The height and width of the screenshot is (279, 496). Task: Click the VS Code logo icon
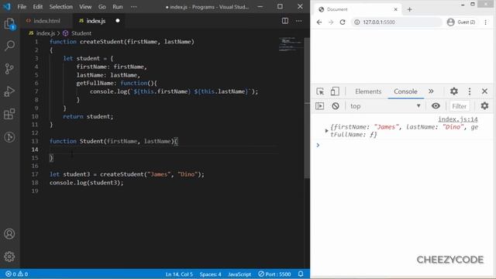pyautogui.click(x=7, y=6)
